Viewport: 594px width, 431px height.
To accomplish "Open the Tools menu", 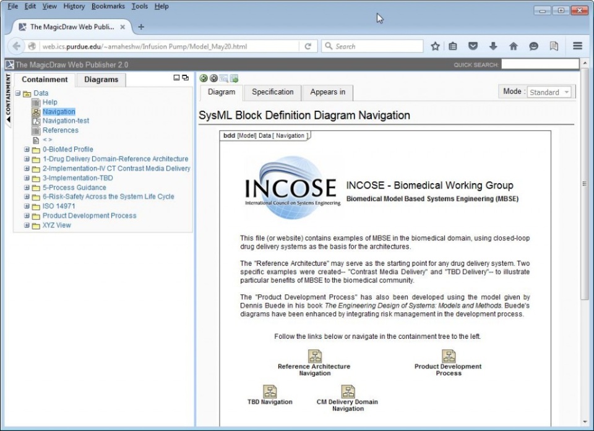I will pyautogui.click(x=139, y=6).
